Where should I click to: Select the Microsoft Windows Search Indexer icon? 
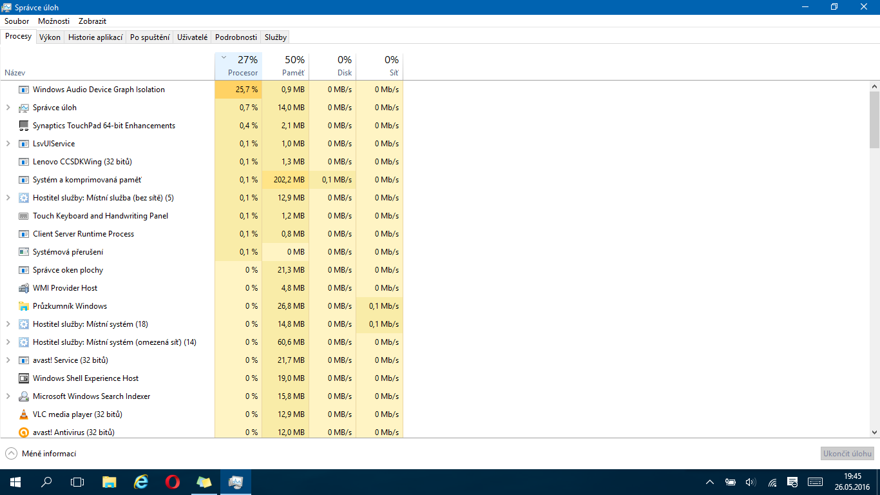[24, 396]
